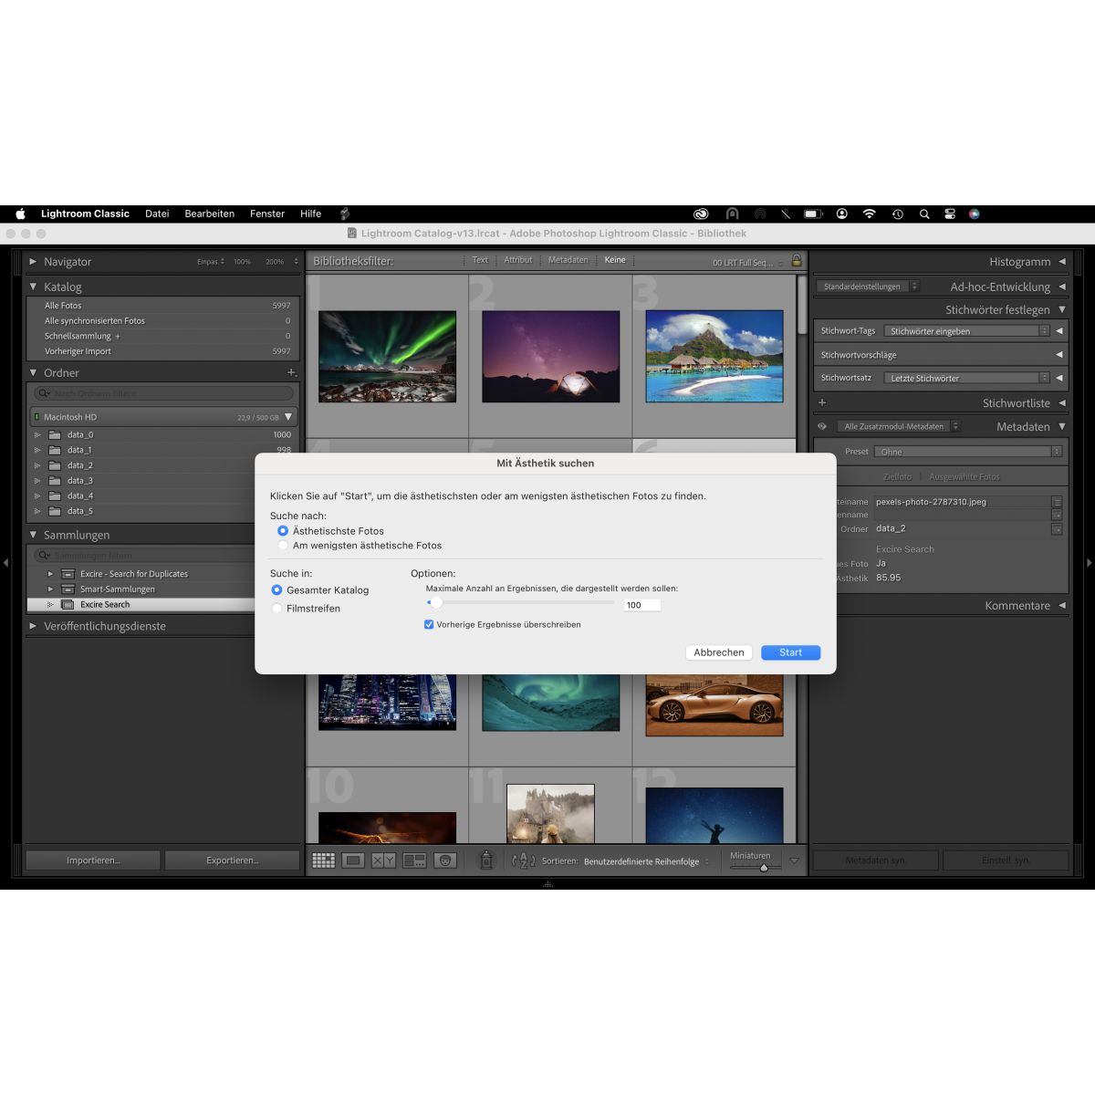Click the Einstell. syn. button

pyautogui.click(x=1006, y=860)
